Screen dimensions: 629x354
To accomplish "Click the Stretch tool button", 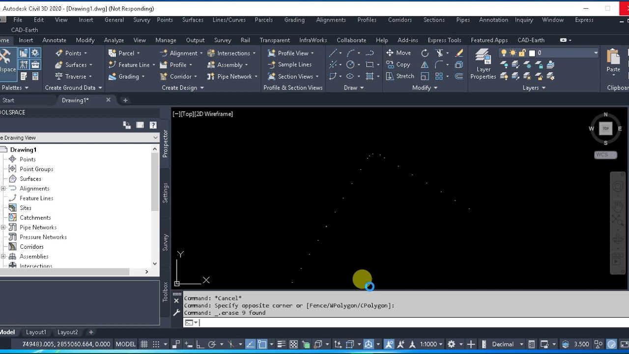I will (400, 76).
